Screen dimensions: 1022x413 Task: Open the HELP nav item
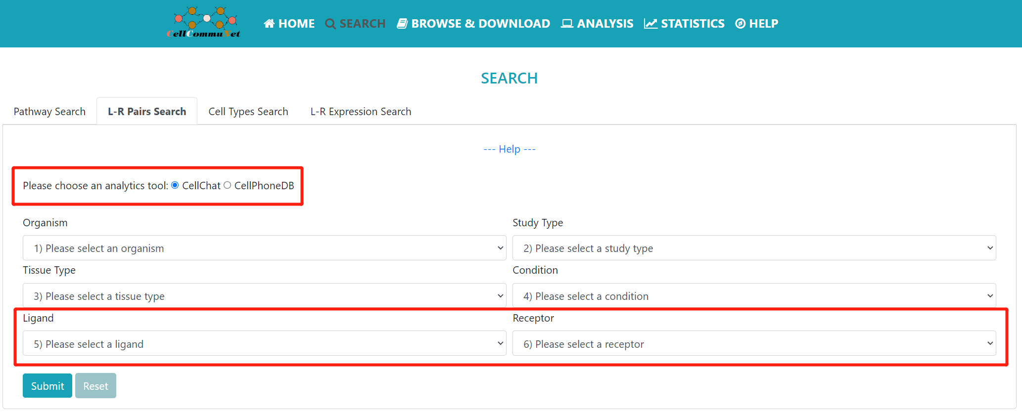point(757,23)
